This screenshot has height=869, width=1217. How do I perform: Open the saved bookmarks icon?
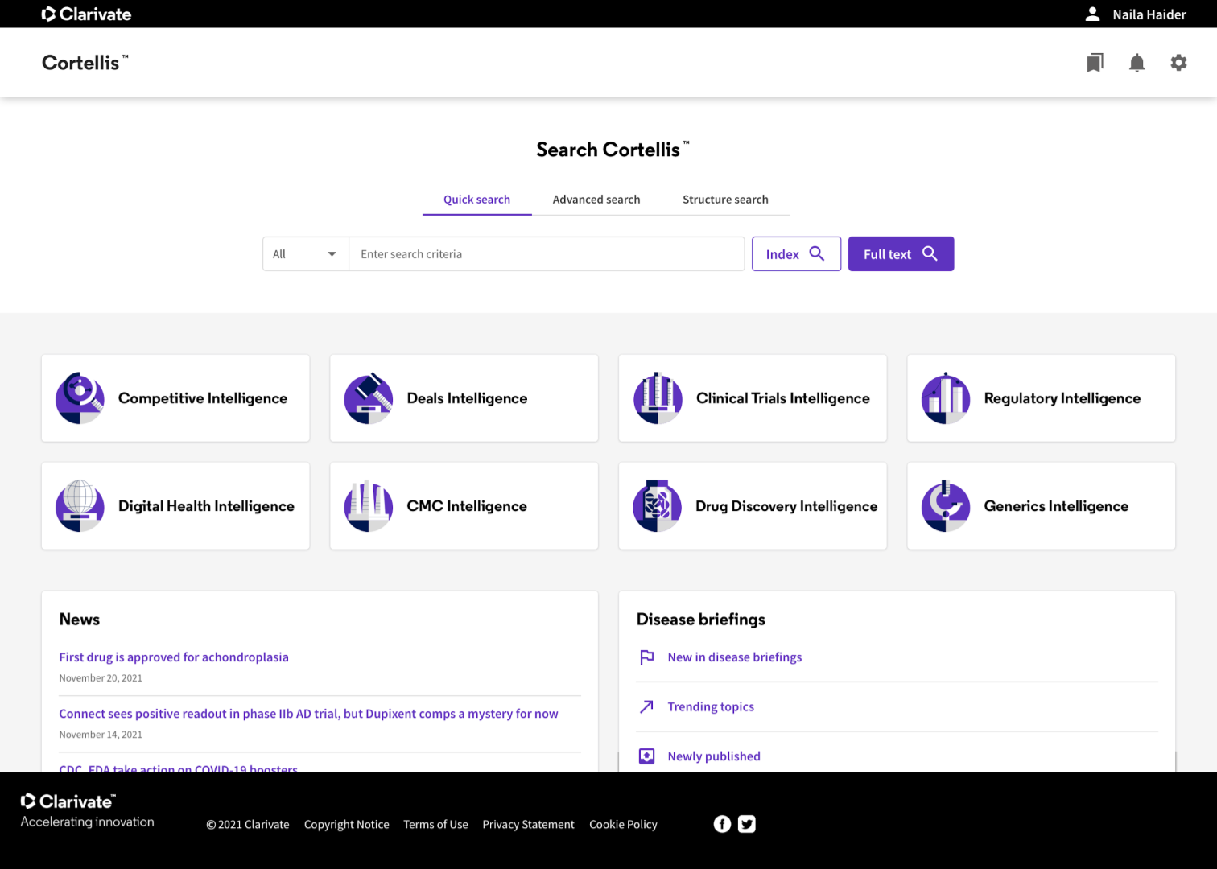pyautogui.click(x=1095, y=63)
